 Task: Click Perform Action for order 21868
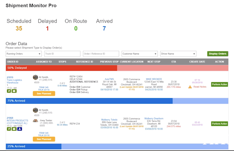(219, 124)
